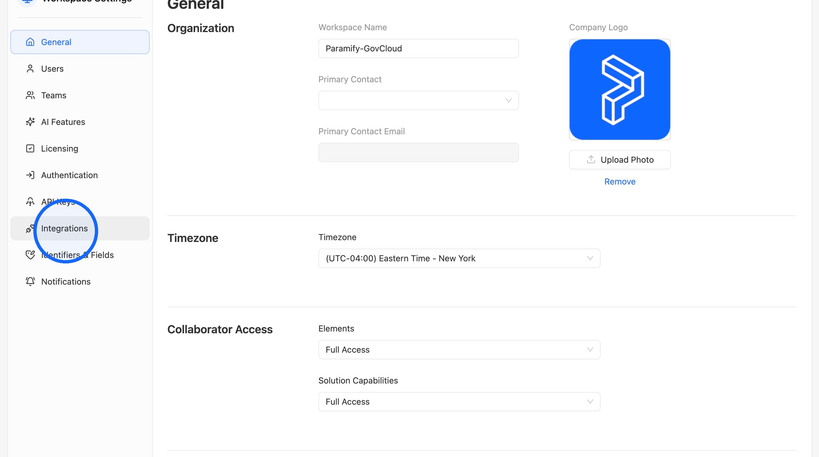The image size is (819, 457).
Task: Click the upload arrow icon in Upload Photo
Action: pos(591,160)
